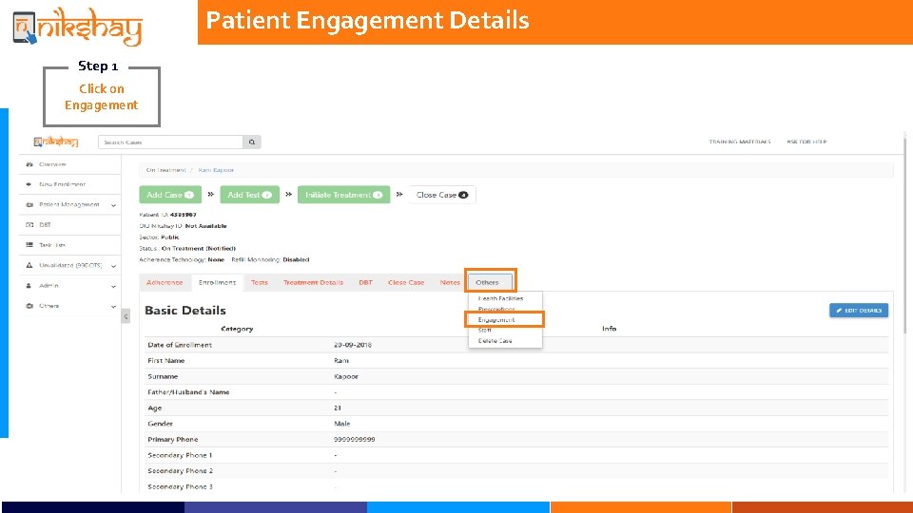Click the count badge on Add Case
This screenshot has width=913, height=513.
188,195
